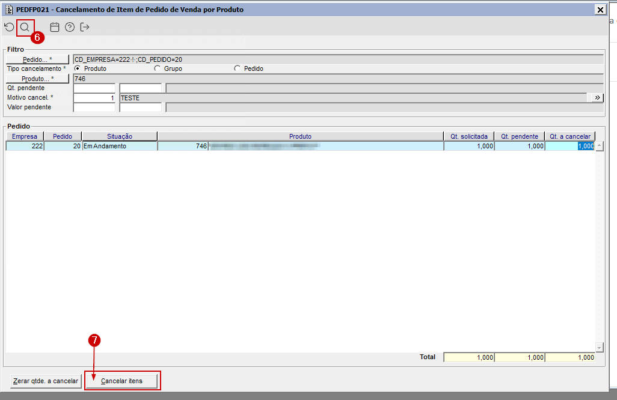
Task: Close the PEDFP021 window
Action: pyautogui.click(x=600, y=10)
